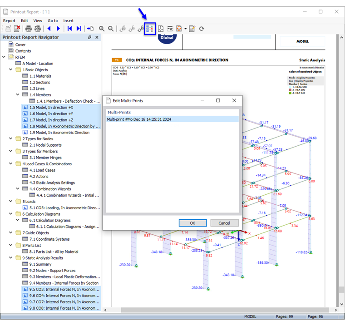Click the lock-all refresh toolbar icon
This screenshot has width=345, height=326.
(141, 29)
